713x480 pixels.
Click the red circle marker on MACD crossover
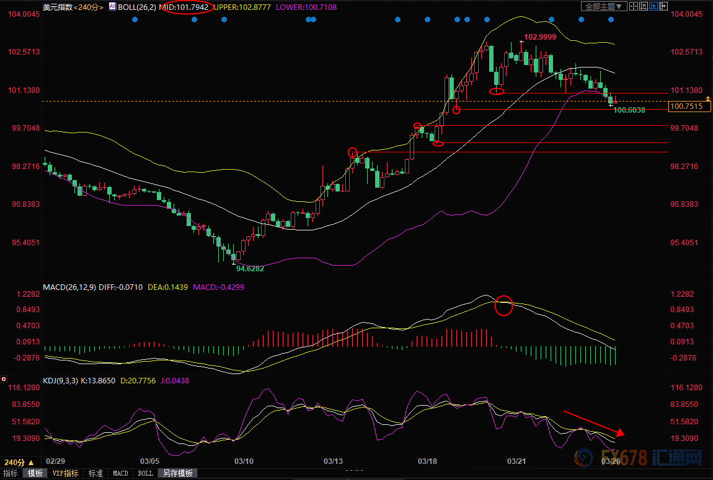coord(505,305)
